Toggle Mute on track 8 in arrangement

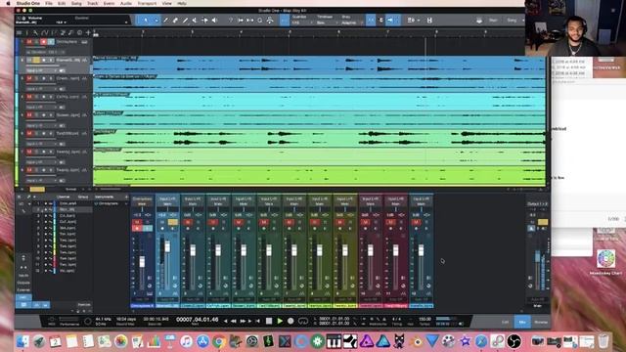click(x=29, y=170)
